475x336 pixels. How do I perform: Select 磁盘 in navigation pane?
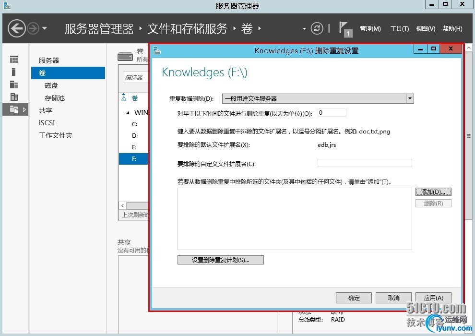point(51,85)
